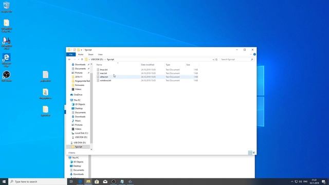Open File Explorer from the taskbar

tap(88, 181)
